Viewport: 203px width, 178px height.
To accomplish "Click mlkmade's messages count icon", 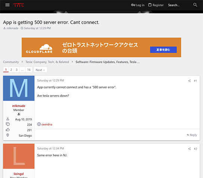I will point(8,124).
